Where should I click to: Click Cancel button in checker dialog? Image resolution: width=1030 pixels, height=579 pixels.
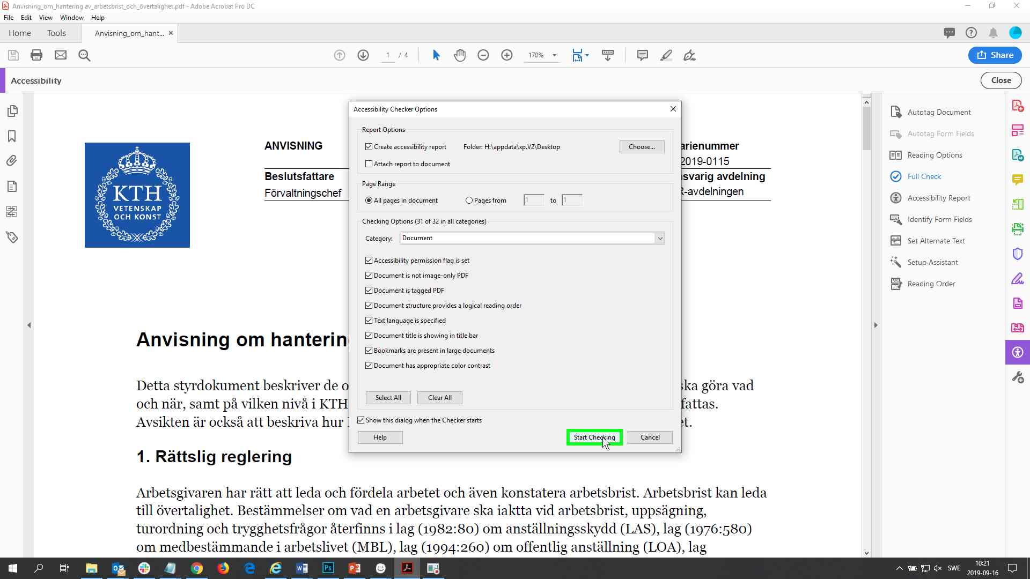click(x=650, y=437)
